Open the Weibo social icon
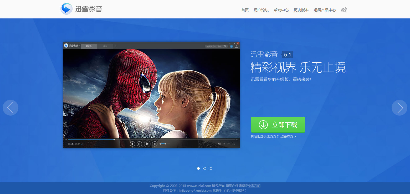The height and width of the screenshot is (194, 410). (x=344, y=10)
